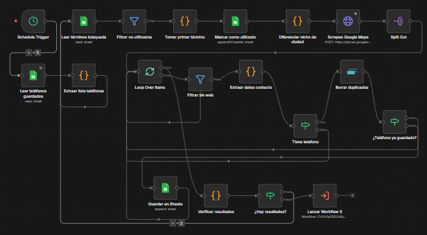Select the Loop Over Items node
This screenshot has height=235, width=427.
[x=150, y=72]
